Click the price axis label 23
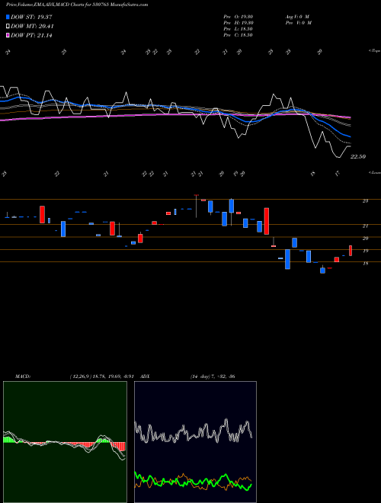 coord(365,200)
